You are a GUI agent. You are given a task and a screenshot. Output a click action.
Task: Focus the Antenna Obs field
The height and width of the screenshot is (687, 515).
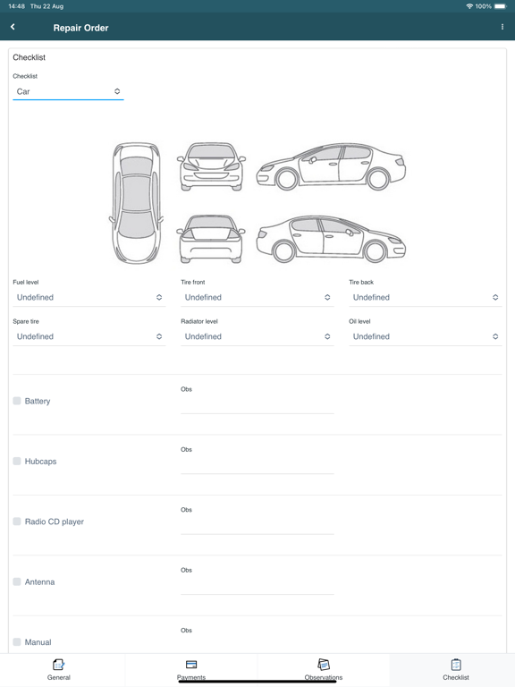257,586
